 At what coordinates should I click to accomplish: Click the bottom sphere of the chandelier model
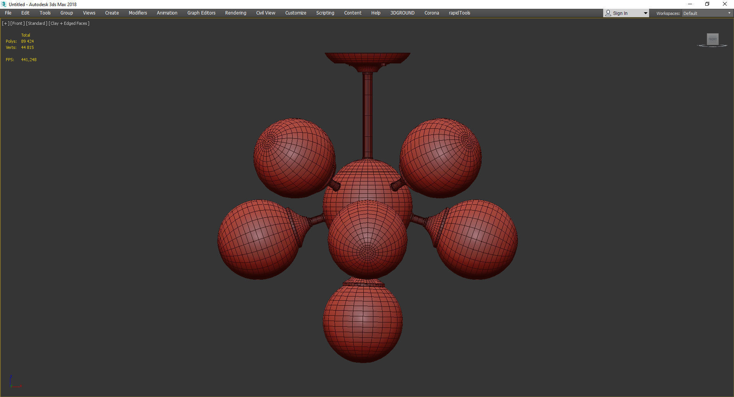point(363,323)
